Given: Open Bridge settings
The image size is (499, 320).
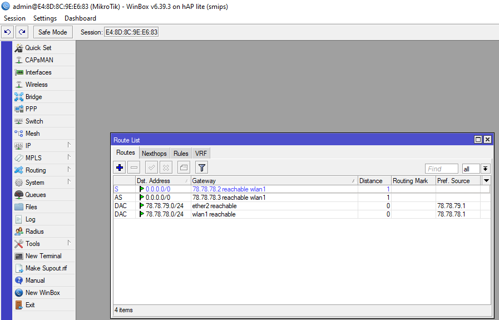Looking at the screenshot, I should (x=44, y=97).
